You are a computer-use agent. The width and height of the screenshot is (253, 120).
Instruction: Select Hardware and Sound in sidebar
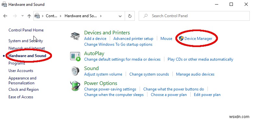tap(27, 56)
